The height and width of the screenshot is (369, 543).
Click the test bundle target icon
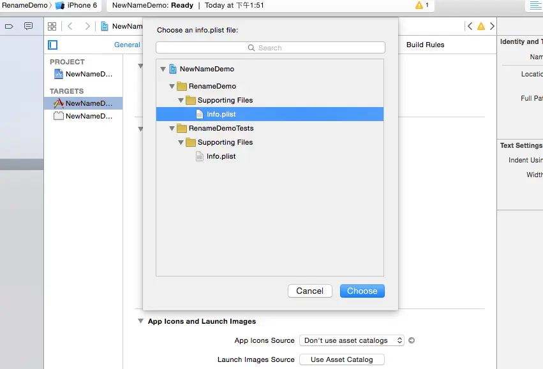pos(59,116)
